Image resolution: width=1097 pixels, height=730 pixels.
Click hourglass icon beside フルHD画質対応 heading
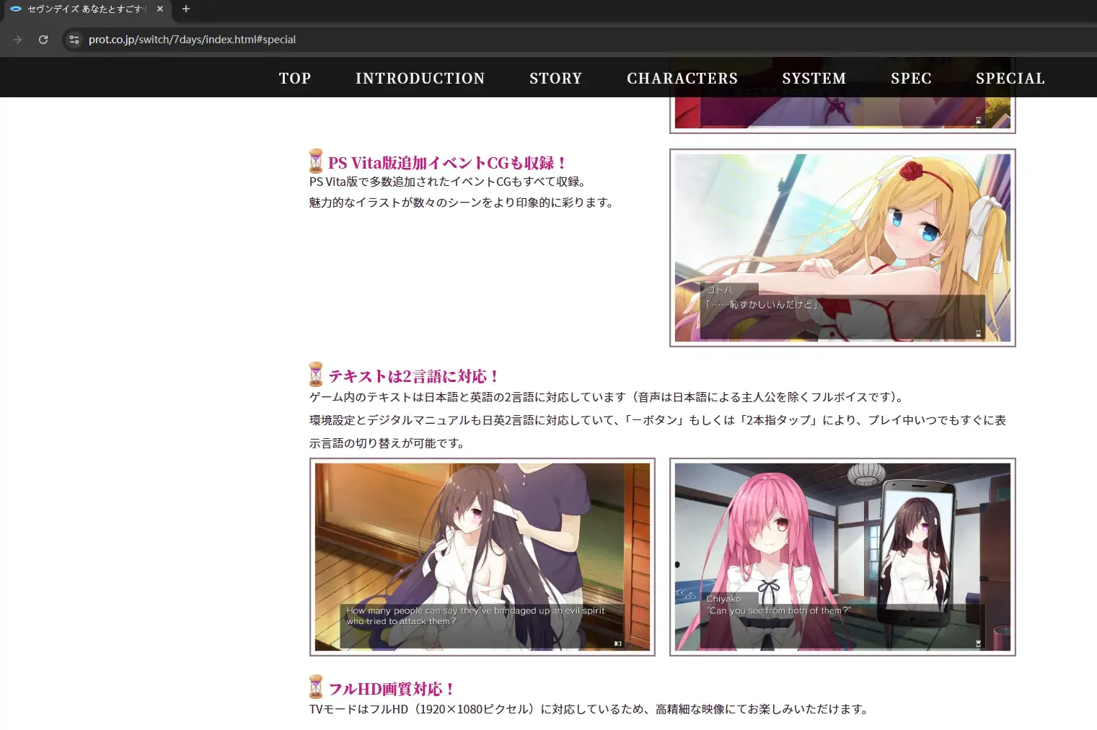(x=316, y=687)
